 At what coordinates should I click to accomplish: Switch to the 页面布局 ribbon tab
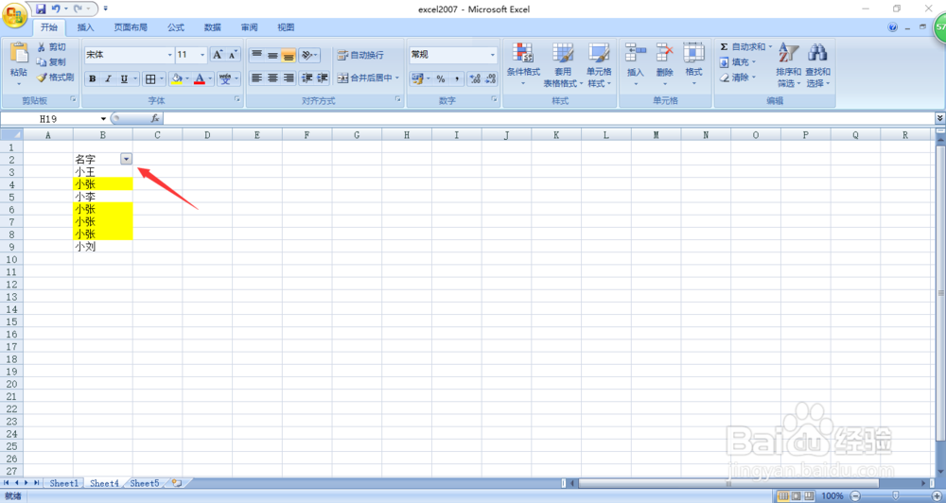click(x=131, y=27)
